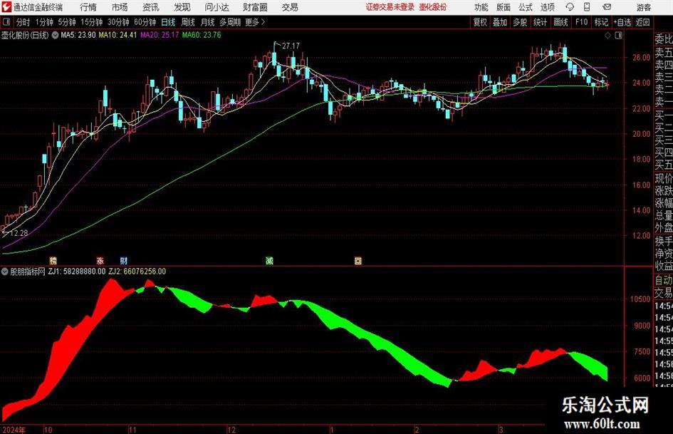Click the 27.17 high price marker
The image size is (673, 434).
click(291, 46)
